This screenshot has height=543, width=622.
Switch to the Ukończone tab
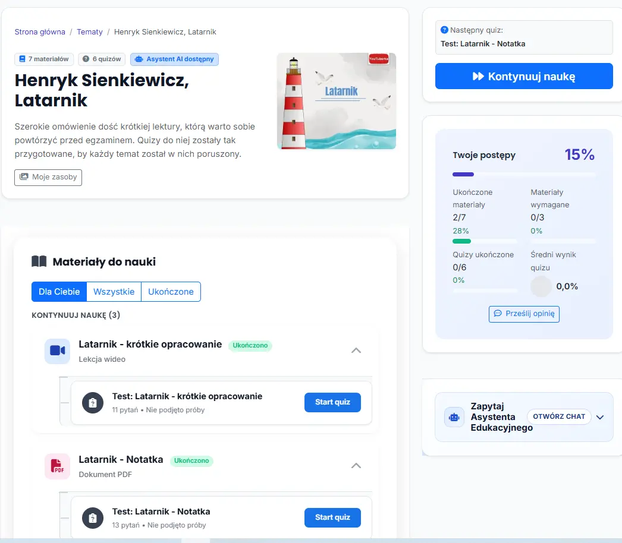coord(171,292)
